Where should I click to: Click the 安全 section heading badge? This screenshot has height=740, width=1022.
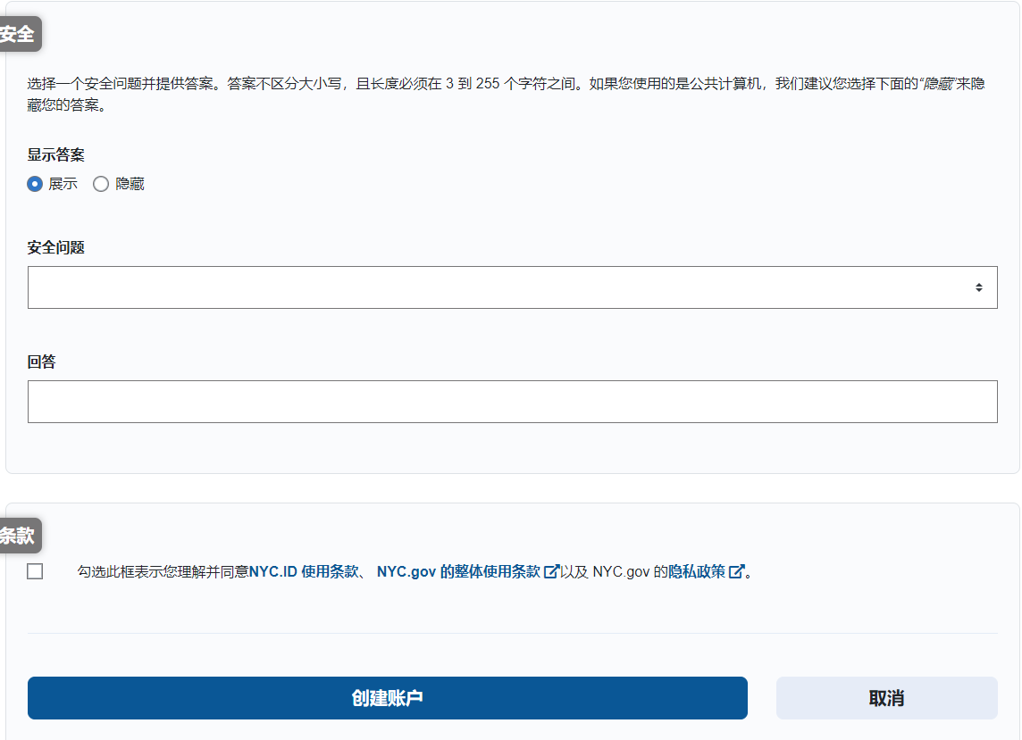point(18,35)
